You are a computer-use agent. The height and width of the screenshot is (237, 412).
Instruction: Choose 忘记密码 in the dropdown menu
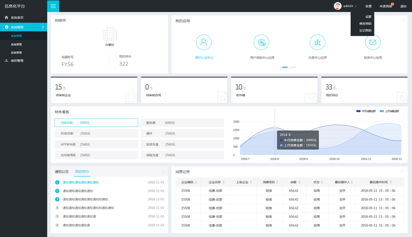[x=365, y=30]
